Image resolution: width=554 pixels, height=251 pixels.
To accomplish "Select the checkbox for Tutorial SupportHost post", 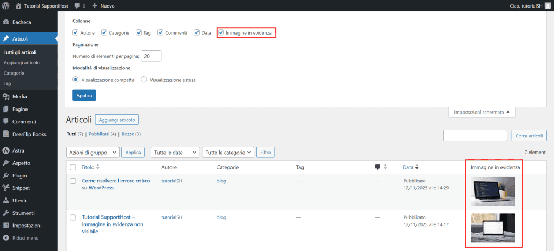I will 73,217.
